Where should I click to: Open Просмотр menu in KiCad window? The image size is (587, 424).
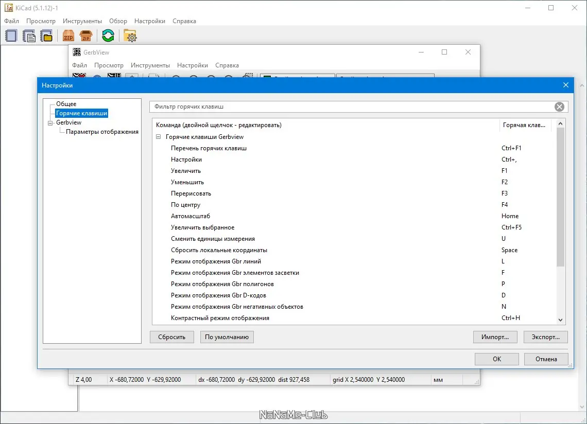[x=41, y=21]
